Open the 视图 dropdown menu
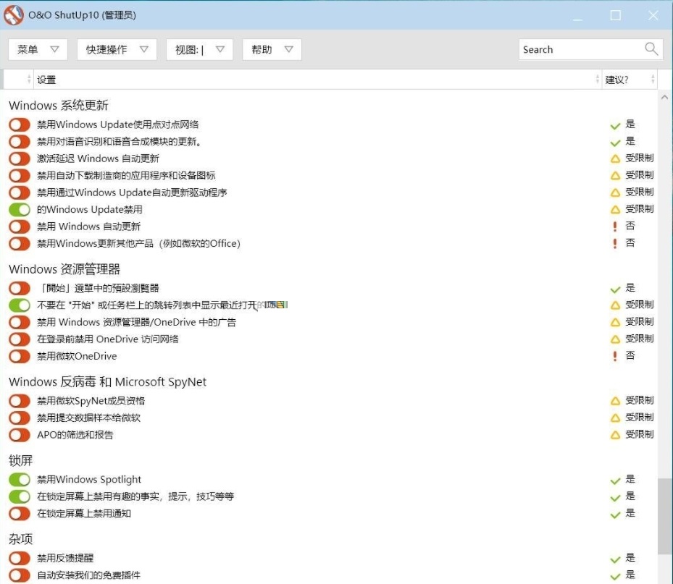The height and width of the screenshot is (584, 673). [199, 49]
